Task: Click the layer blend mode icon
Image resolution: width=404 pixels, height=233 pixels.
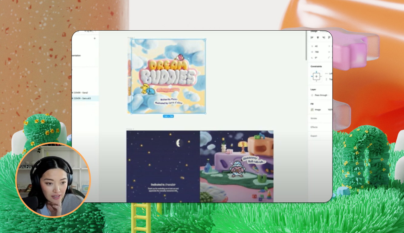Action: pos(312,95)
